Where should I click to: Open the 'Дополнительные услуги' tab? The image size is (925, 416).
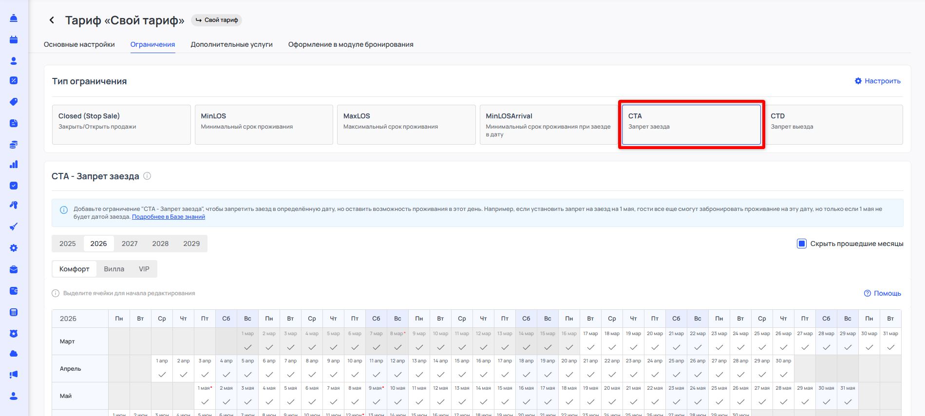(231, 44)
